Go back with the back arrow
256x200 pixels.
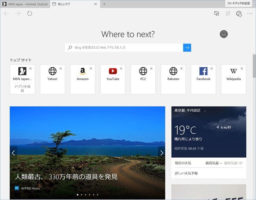tap(6, 13)
